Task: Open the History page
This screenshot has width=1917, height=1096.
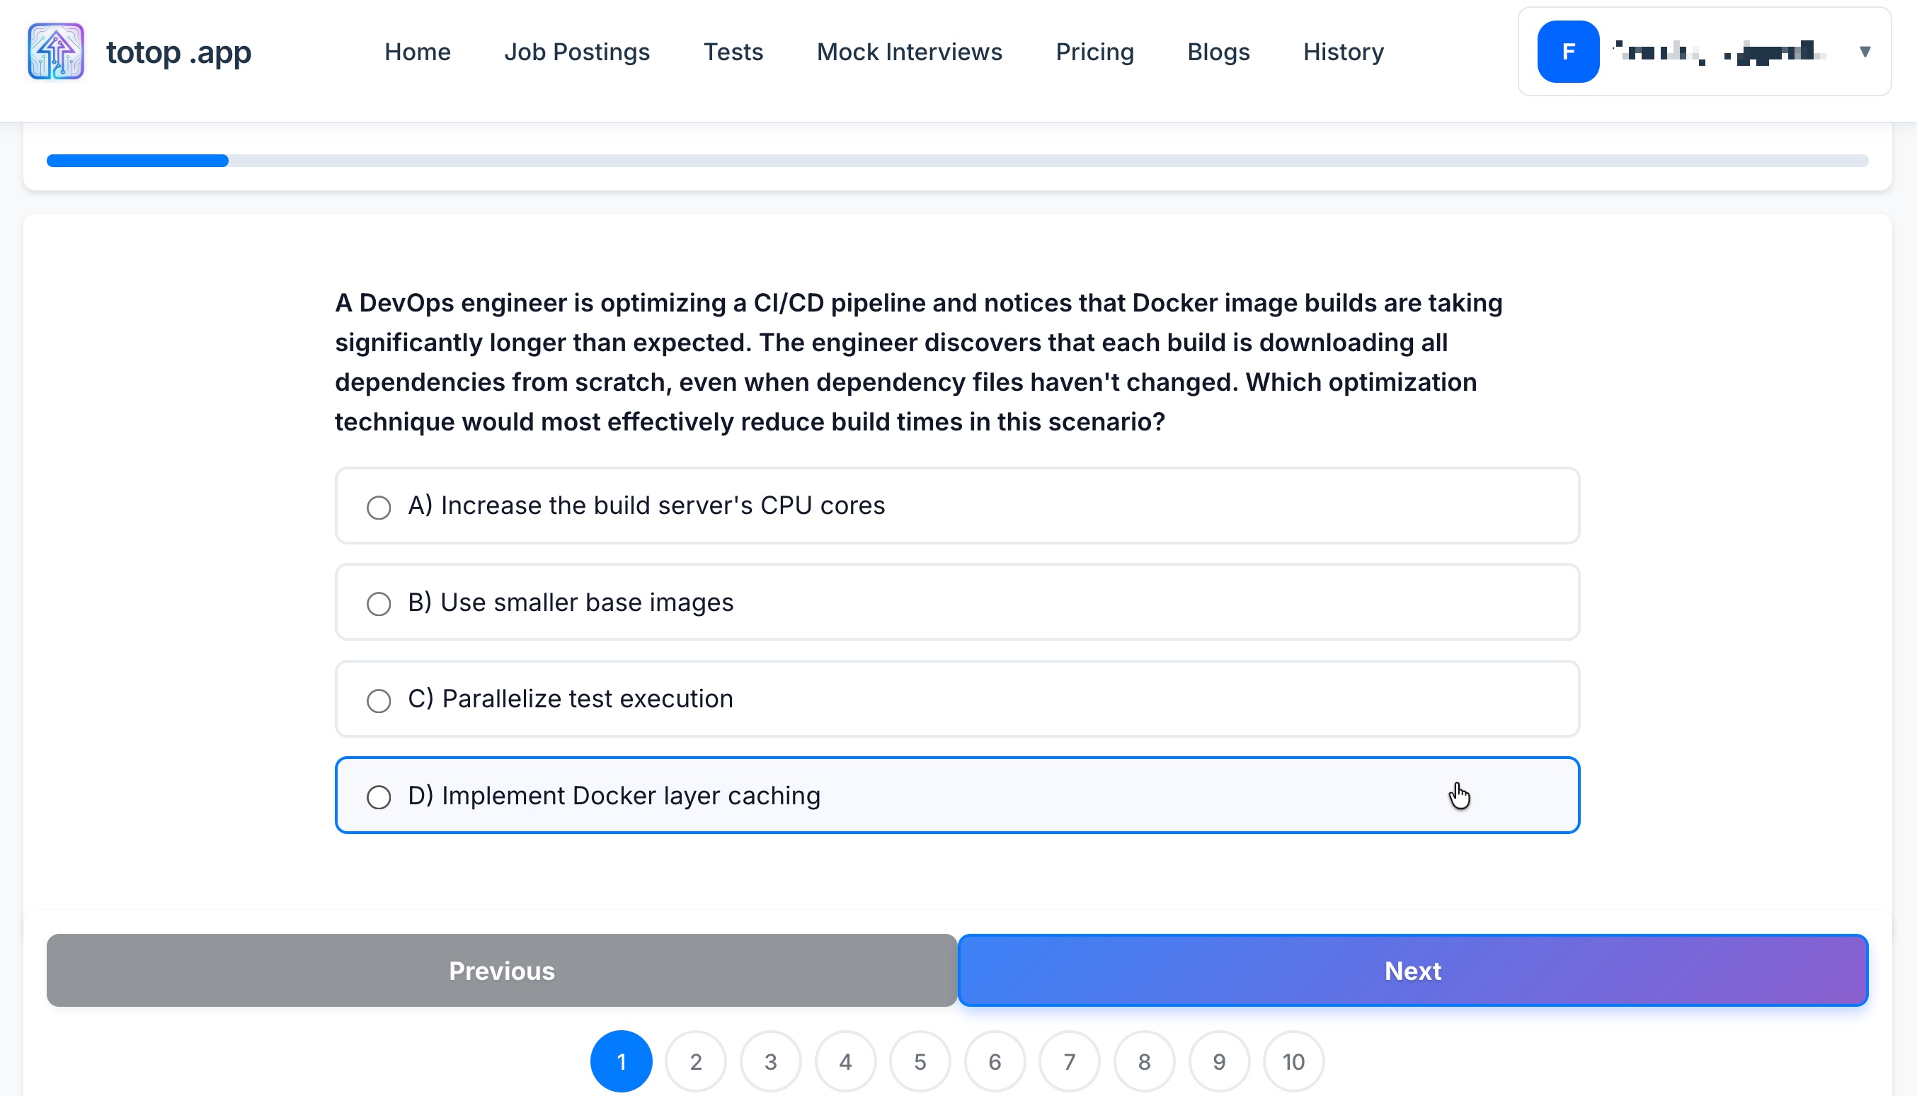Action: click(1344, 51)
